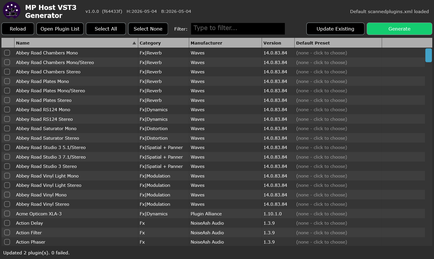Focus the Filter text field
Screen dimensions: 434x259
click(238, 29)
